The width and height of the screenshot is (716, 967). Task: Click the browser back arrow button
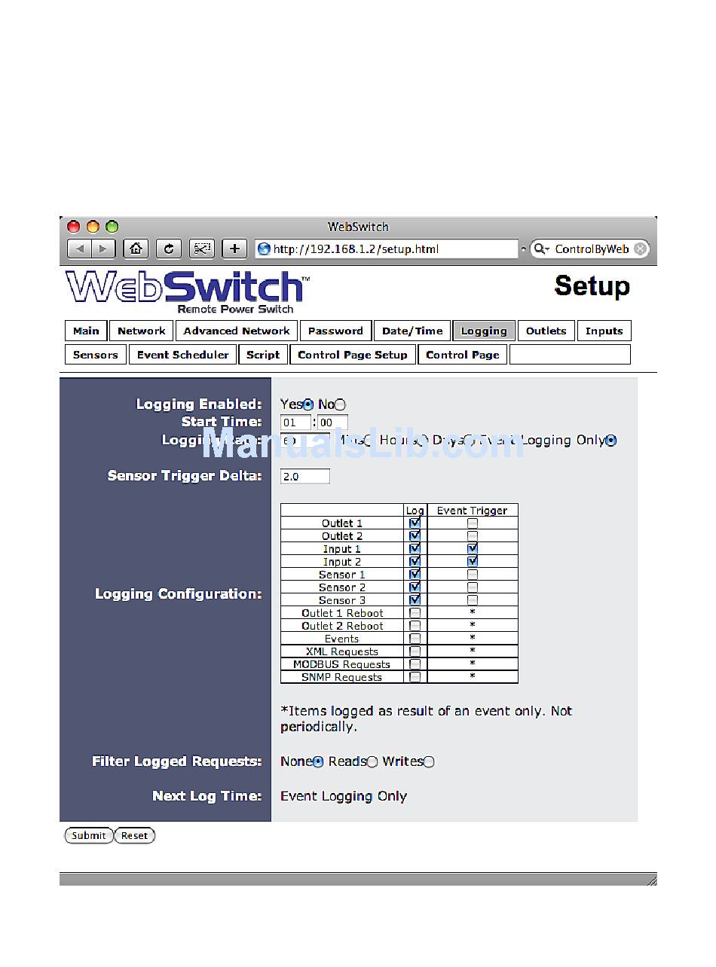79,249
